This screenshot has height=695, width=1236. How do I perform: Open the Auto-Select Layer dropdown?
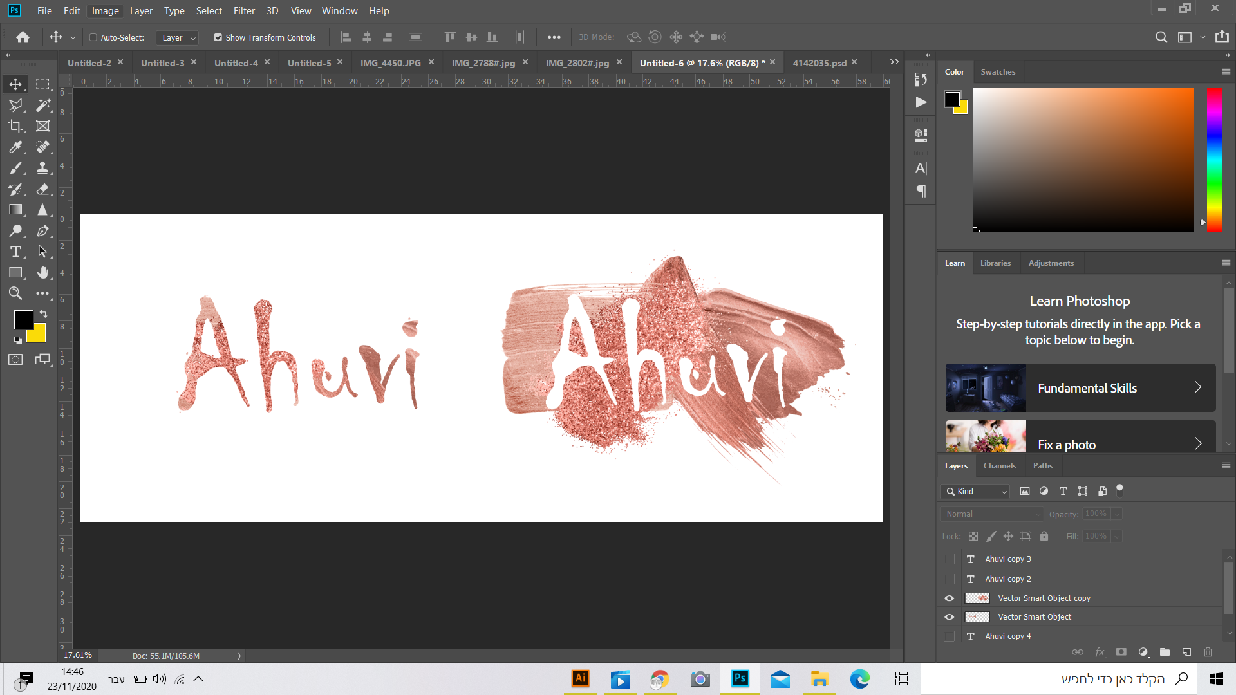coord(177,37)
